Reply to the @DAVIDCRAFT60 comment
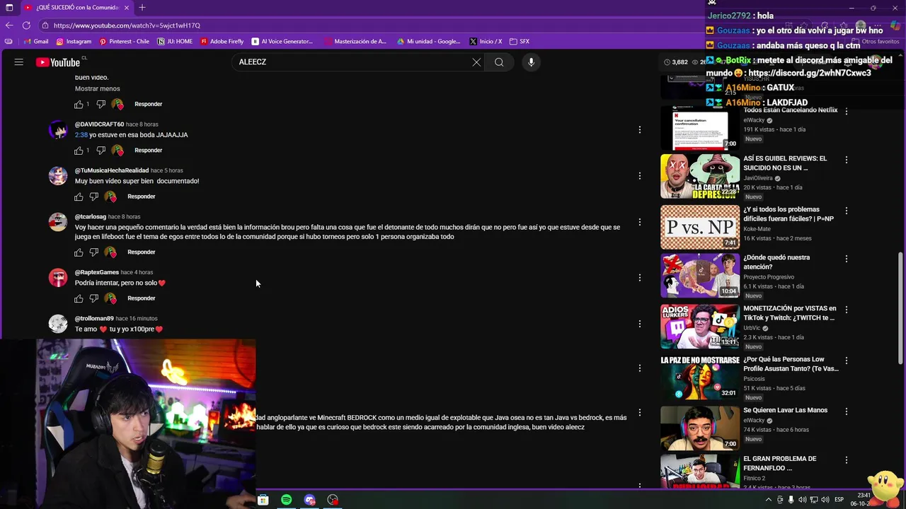The image size is (906, 509). pyautogui.click(x=148, y=151)
